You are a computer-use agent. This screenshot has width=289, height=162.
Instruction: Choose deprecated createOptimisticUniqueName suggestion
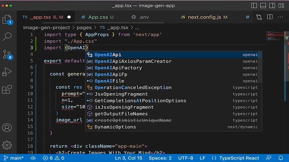(173, 120)
